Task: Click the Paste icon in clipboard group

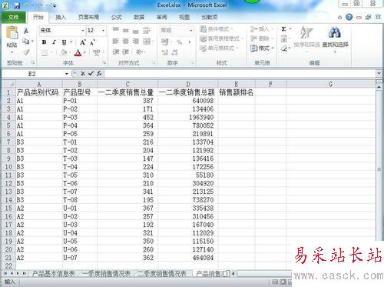Action: tap(12, 33)
